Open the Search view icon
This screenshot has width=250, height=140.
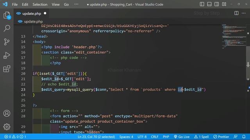[7, 28]
